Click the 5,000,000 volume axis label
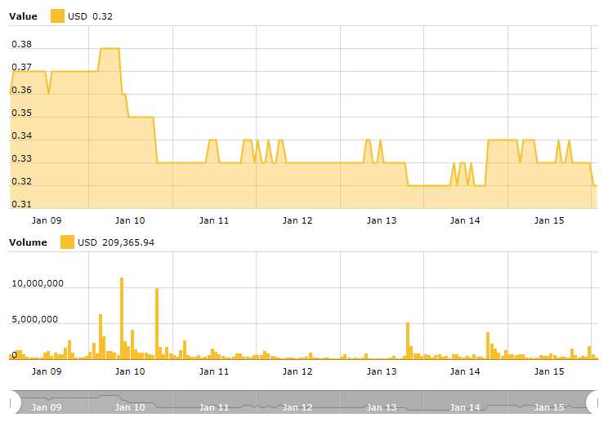Screen dimensions: 608x422 pyautogui.click(x=35, y=319)
